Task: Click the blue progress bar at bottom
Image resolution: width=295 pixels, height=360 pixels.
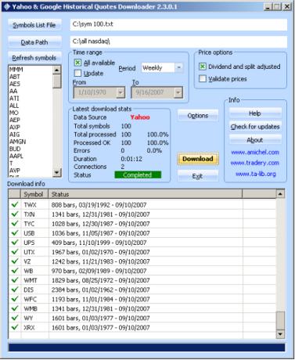Action: point(146,347)
